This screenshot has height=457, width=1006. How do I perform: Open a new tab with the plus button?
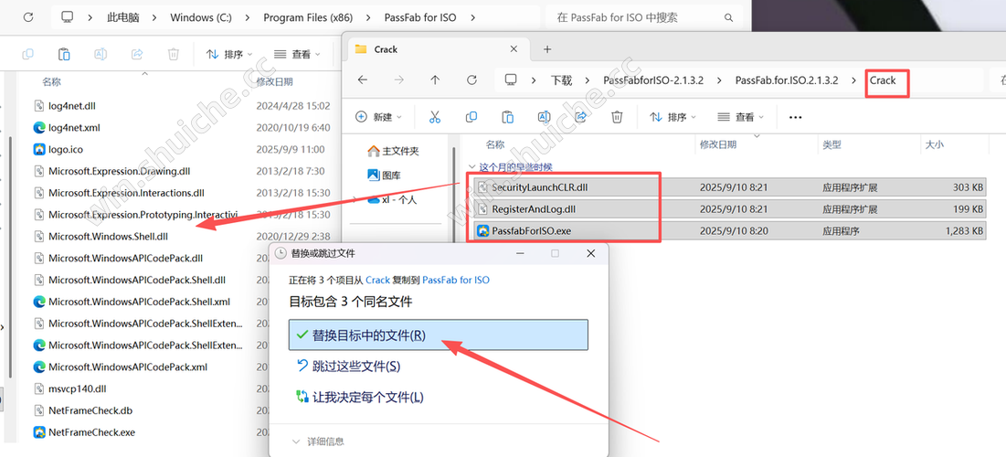[547, 49]
